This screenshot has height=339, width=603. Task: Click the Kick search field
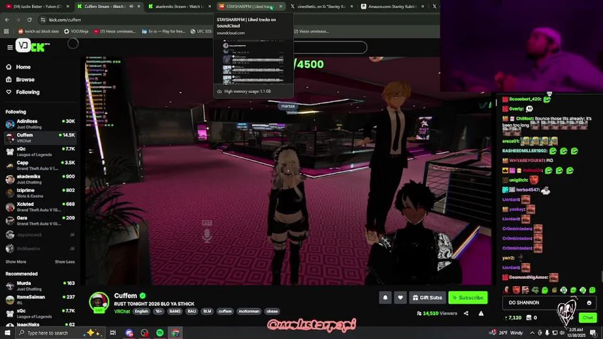point(330,47)
